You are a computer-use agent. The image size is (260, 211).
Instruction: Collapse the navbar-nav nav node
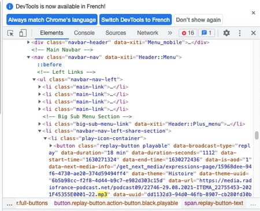tap(28, 57)
